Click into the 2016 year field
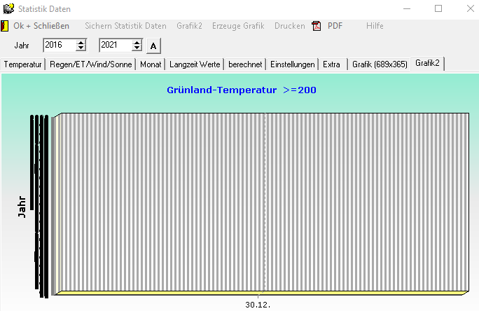Viewport: 479px width, 311px height. [x=60, y=46]
